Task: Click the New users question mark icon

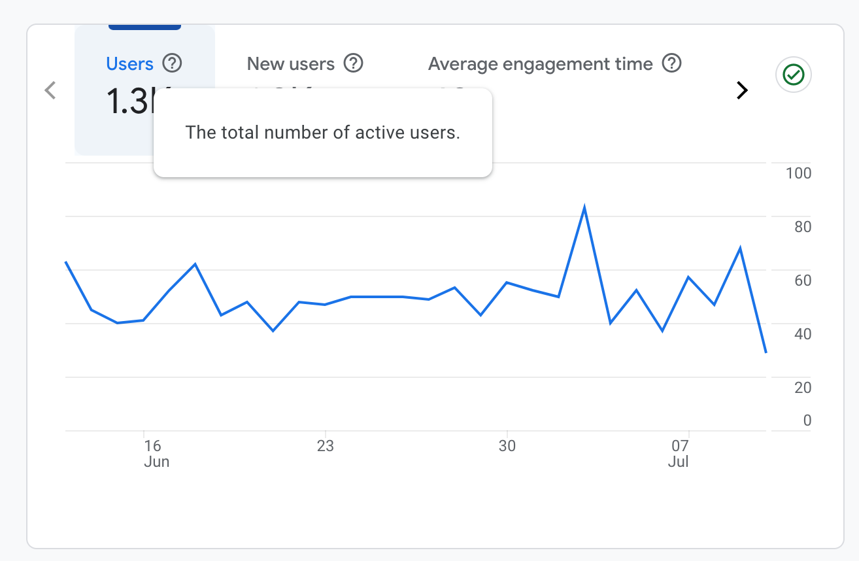Action: pyautogui.click(x=353, y=63)
